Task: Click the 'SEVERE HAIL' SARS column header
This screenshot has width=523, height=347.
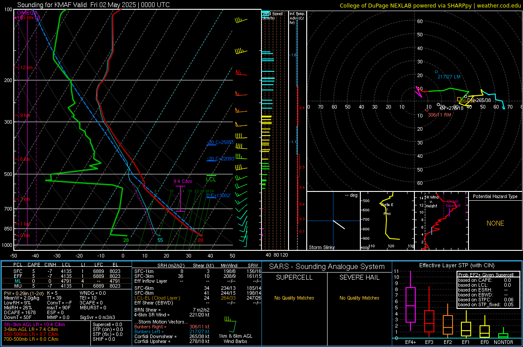Action: coord(359,277)
